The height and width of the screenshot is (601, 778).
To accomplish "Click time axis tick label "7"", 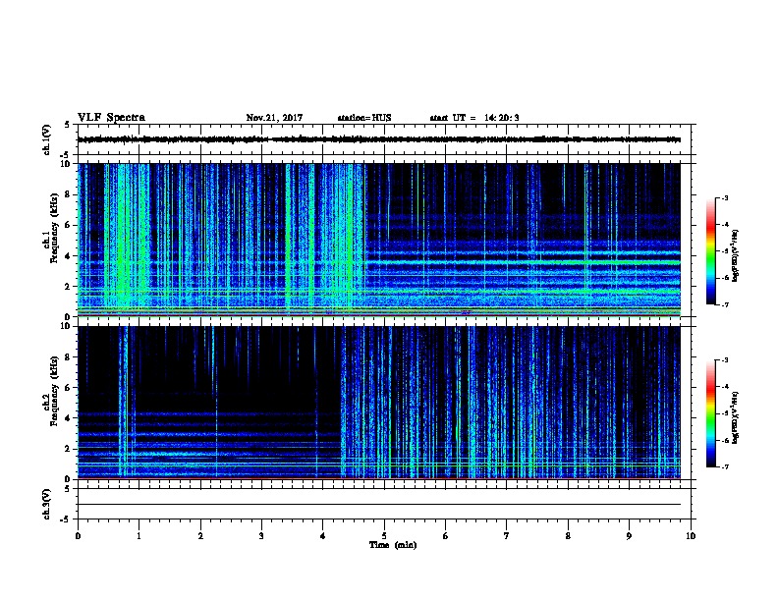I will click(507, 536).
